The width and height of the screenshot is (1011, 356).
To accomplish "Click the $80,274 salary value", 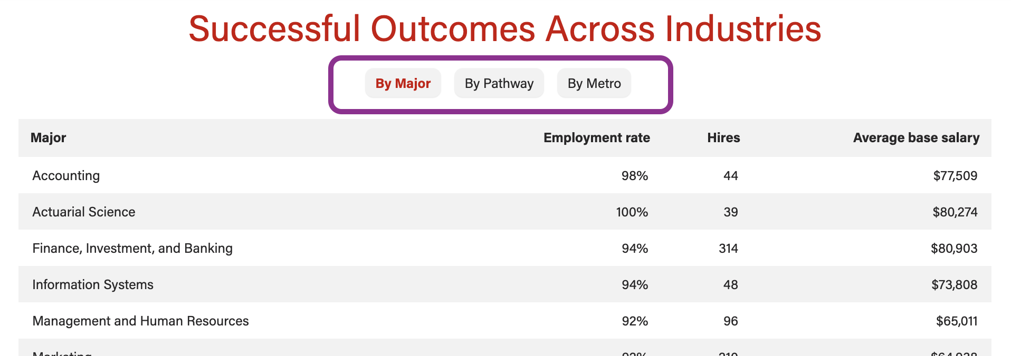I will (x=955, y=212).
